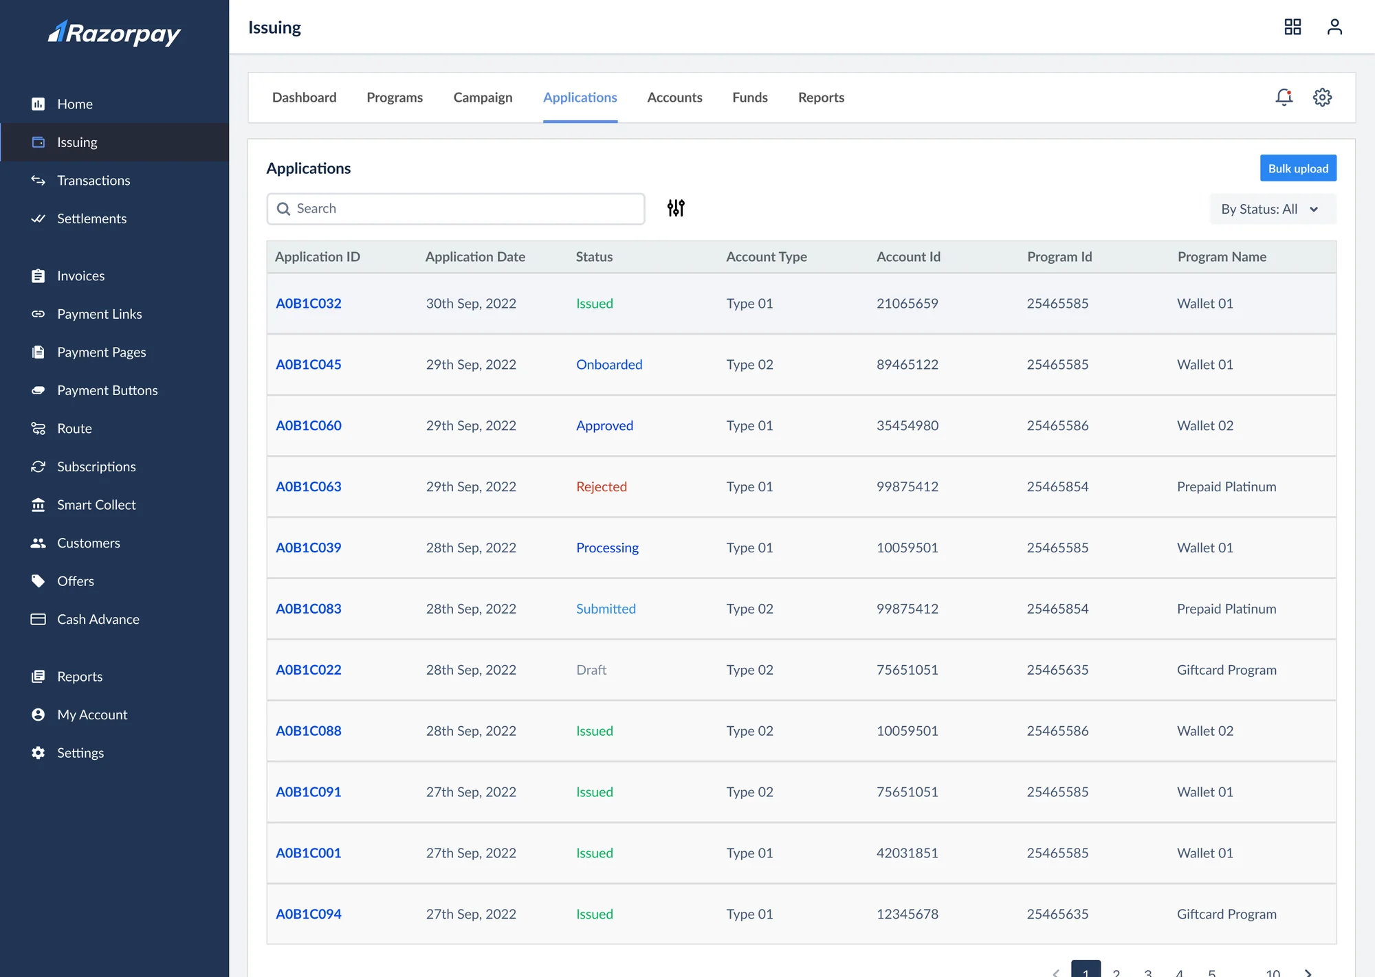Switch to the Dashboard tab
This screenshot has width=1375, height=977.
click(x=304, y=98)
